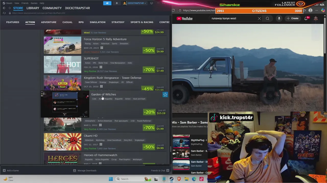Open the LIBRARY section

click(x=33, y=8)
